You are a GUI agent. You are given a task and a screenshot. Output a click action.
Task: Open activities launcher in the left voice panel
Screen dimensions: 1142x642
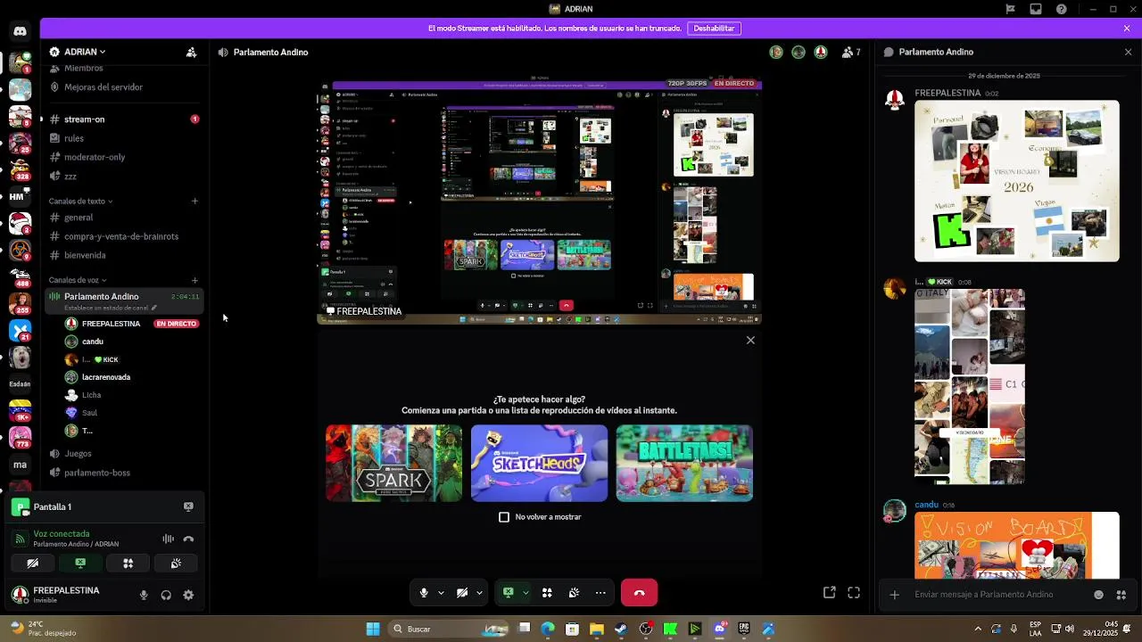[x=128, y=564]
